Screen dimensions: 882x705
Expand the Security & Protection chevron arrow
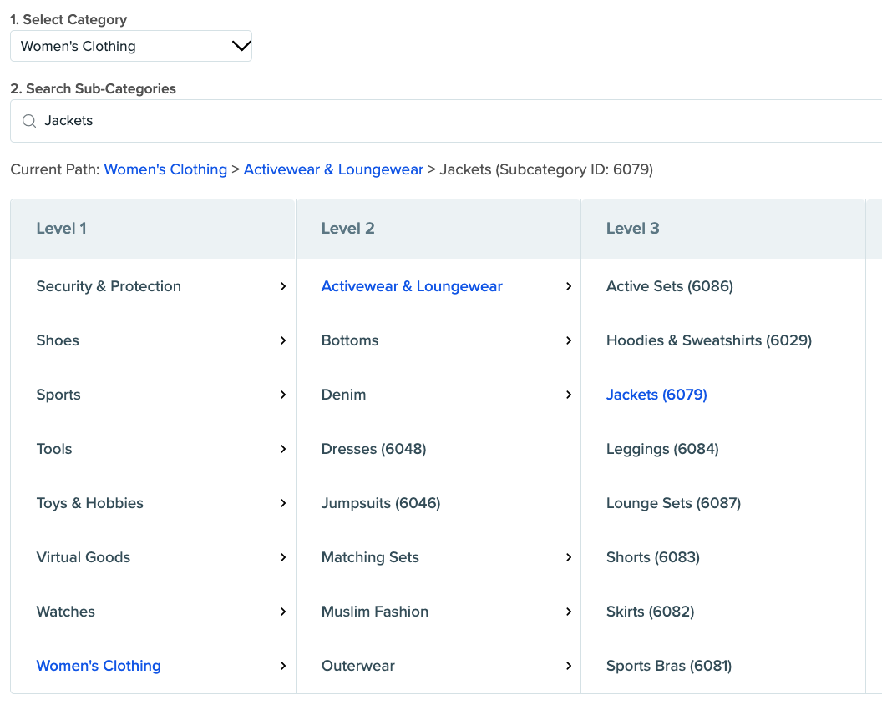pos(283,286)
